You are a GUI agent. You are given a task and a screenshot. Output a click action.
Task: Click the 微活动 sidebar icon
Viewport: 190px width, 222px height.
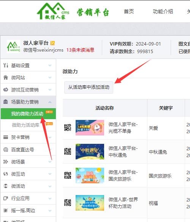pos(6,186)
